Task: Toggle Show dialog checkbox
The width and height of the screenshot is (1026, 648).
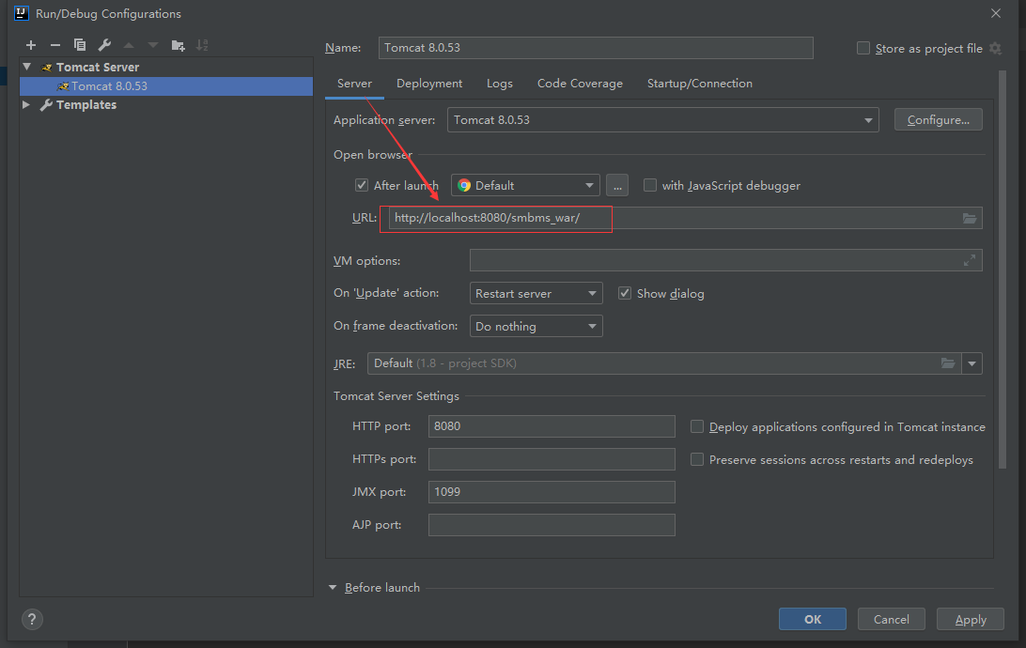Action: (x=625, y=293)
